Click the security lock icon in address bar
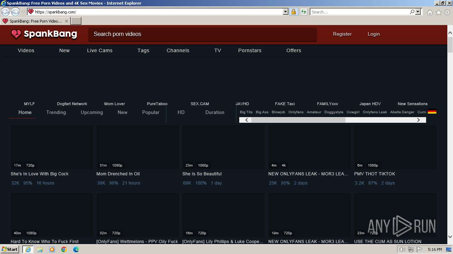This screenshot has width=453, height=254. [x=293, y=12]
